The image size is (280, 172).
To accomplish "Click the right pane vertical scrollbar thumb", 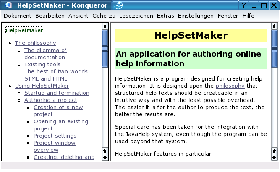I will [275, 46].
